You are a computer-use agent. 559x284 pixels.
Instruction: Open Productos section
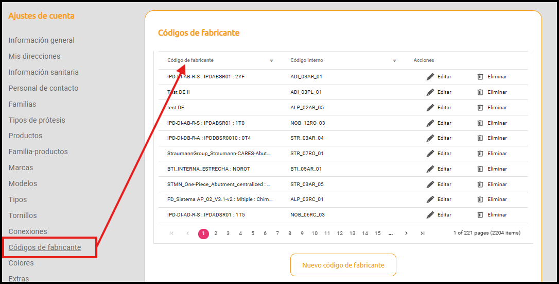point(25,136)
